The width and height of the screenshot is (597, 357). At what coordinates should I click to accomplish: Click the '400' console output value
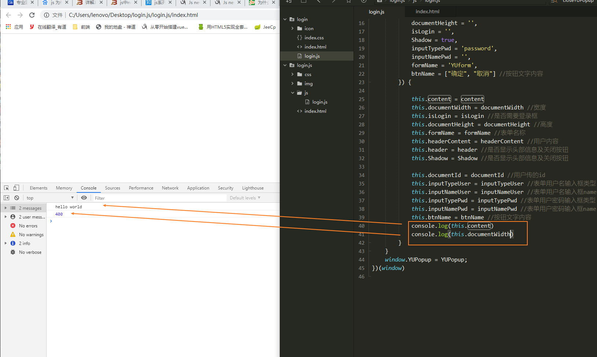[59, 214]
